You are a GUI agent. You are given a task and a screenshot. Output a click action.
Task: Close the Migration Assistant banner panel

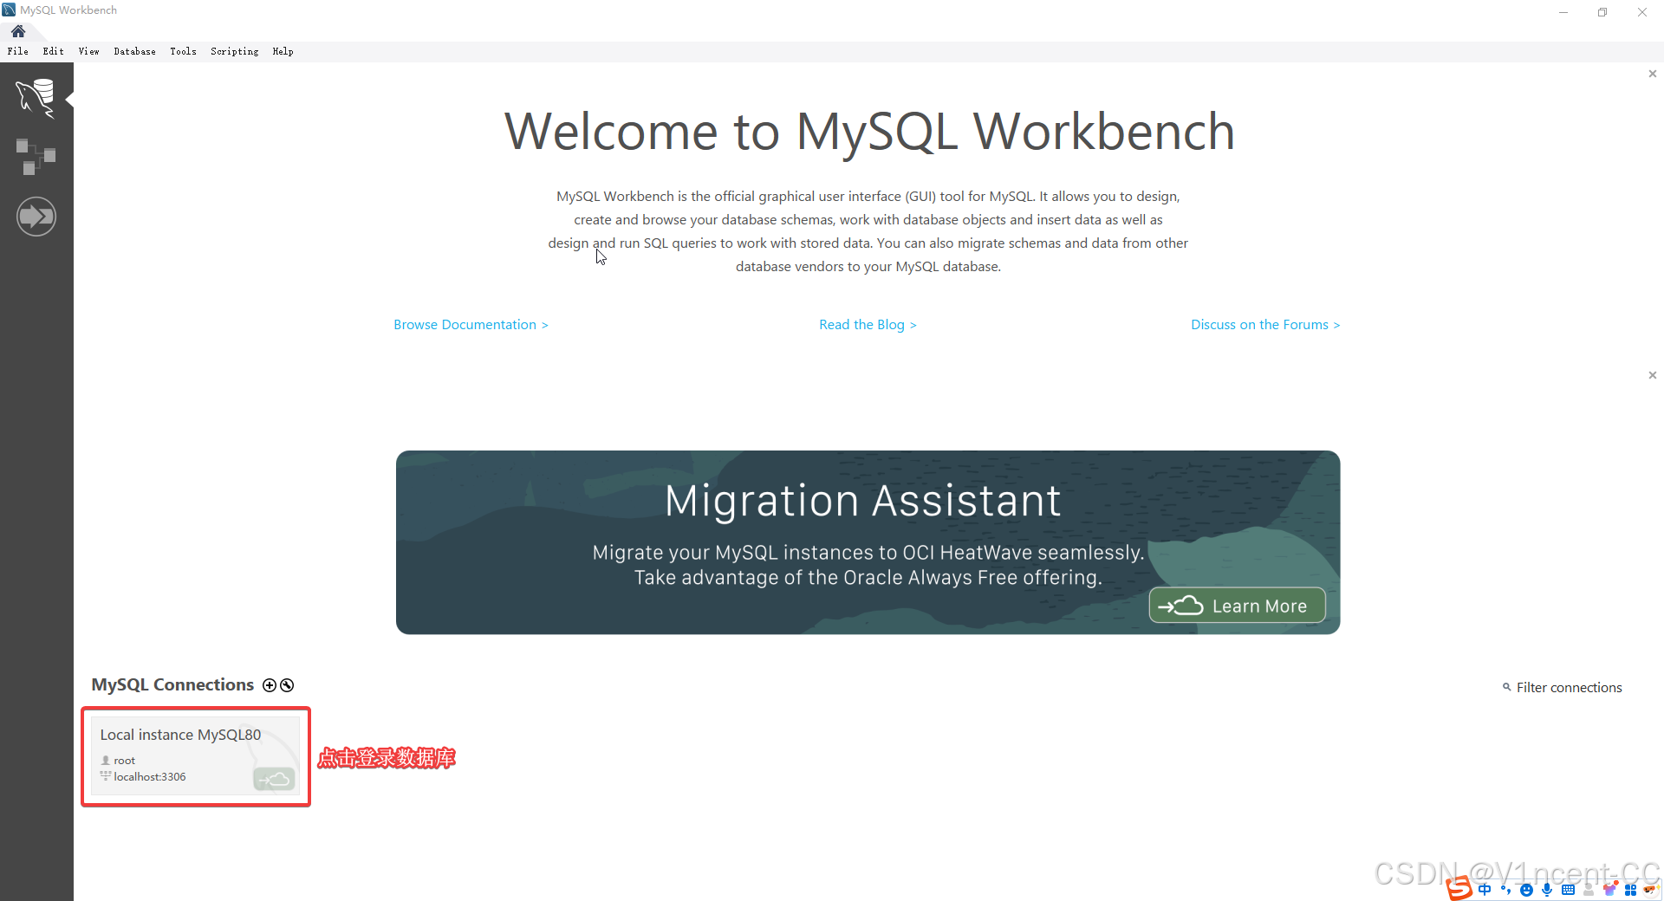click(1653, 375)
